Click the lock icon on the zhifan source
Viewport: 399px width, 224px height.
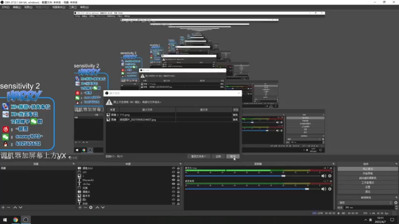(x=178, y=184)
